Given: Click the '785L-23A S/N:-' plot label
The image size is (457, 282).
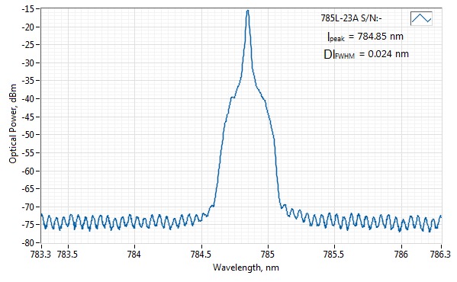Looking at the screenshot, I should click(351, 18).
